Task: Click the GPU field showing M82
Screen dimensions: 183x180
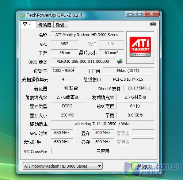Action: 65,44
